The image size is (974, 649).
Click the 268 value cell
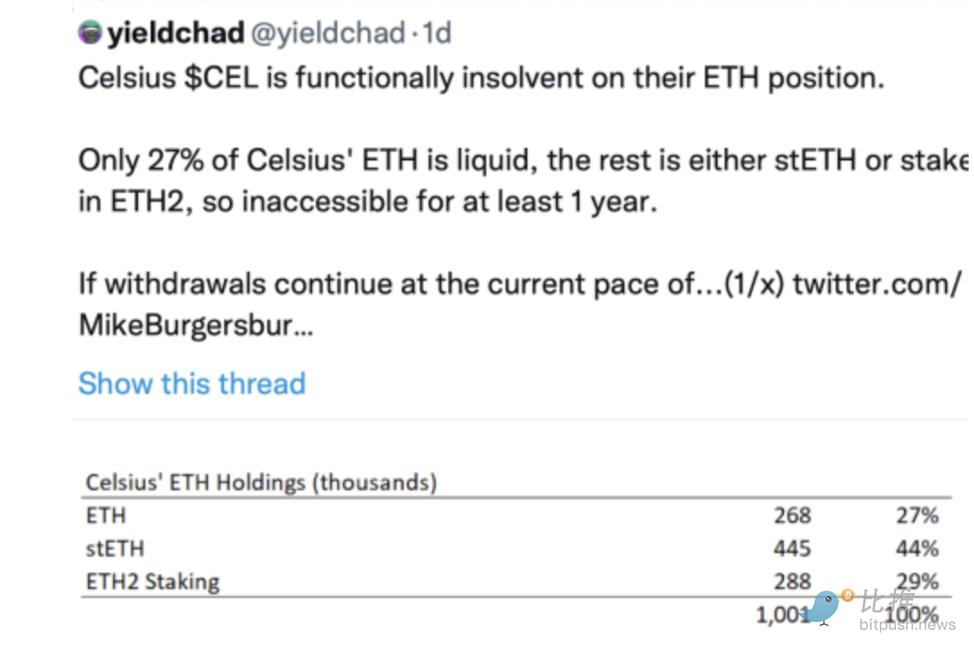pos(792,515)
